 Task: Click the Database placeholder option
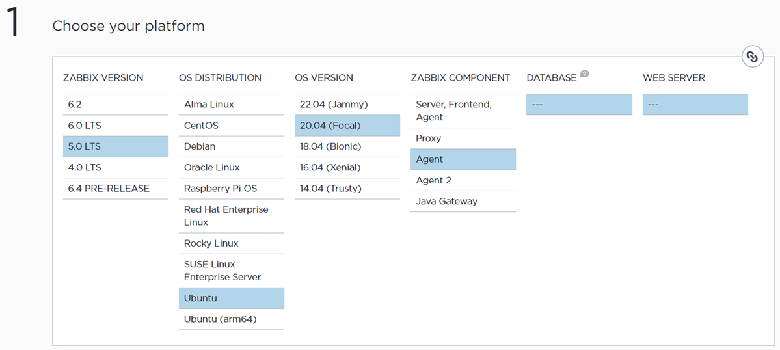(579, 104)
